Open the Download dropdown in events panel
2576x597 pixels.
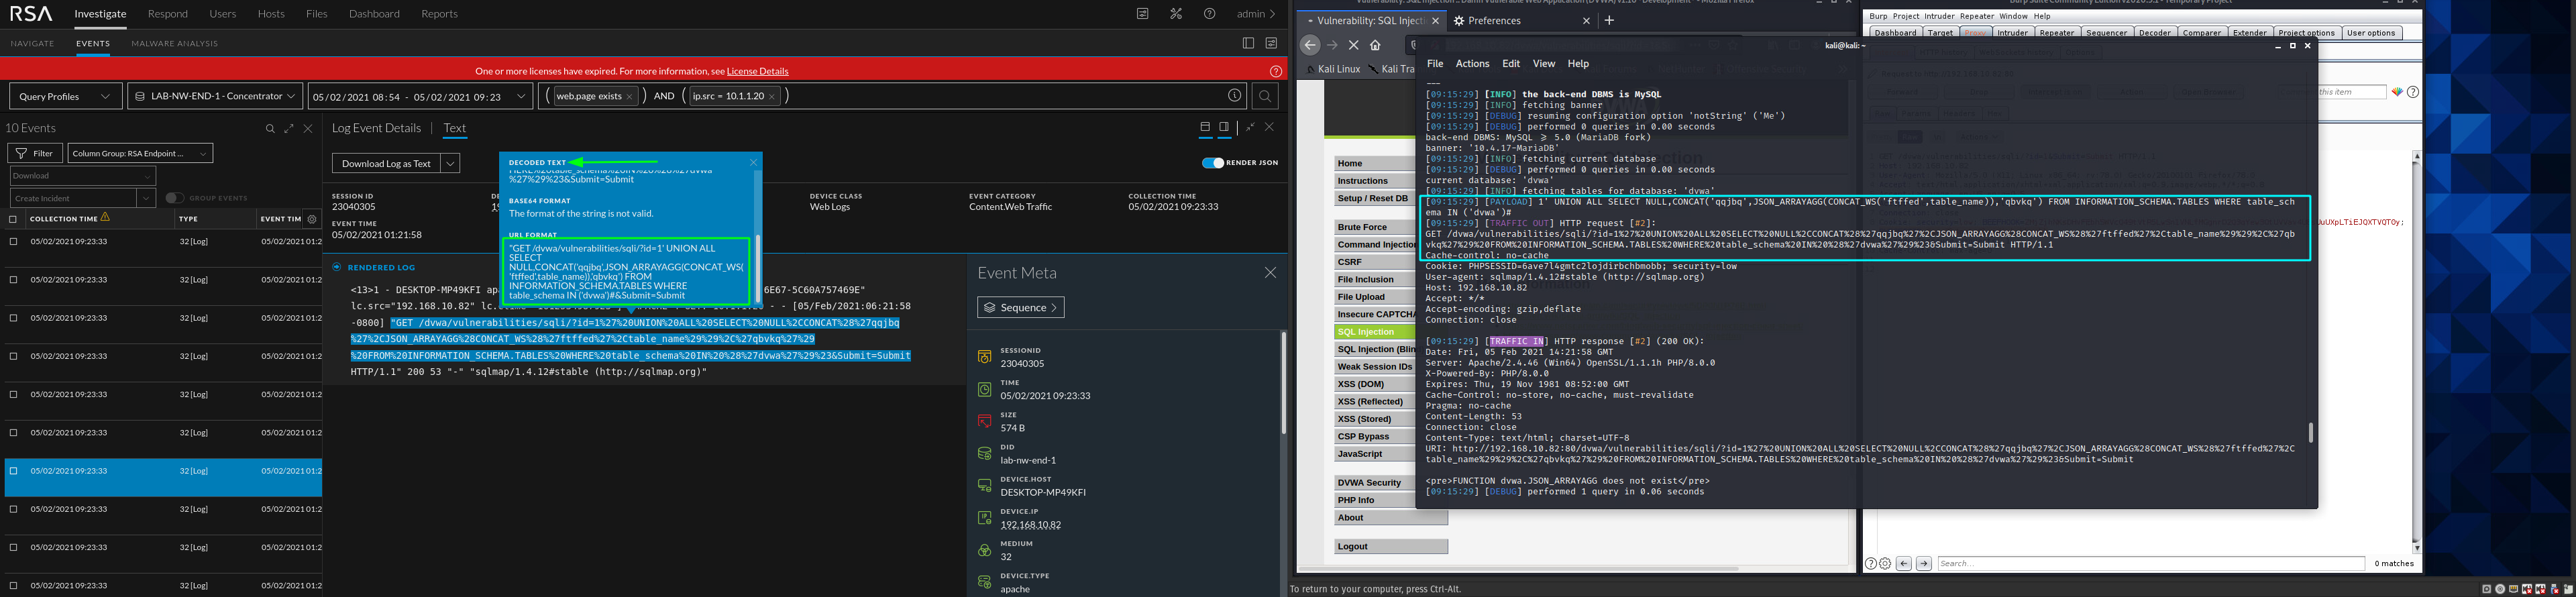pos(82,175)
